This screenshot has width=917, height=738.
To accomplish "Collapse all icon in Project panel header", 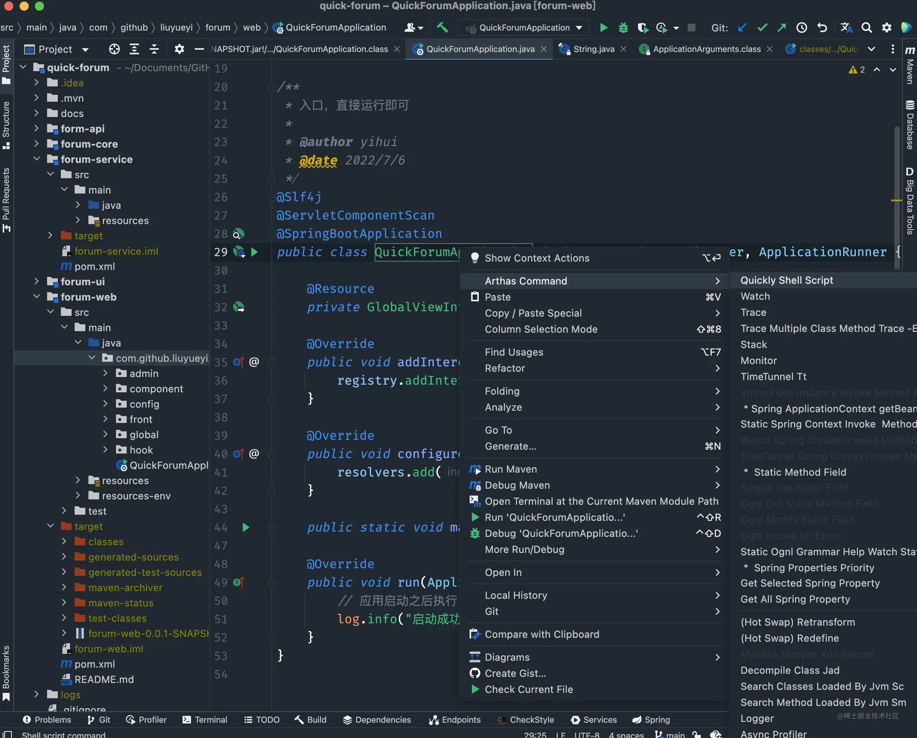I will [x=154, y=49].
